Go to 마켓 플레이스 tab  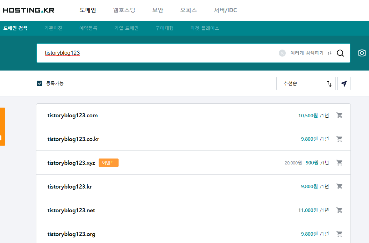coord(205,28)
